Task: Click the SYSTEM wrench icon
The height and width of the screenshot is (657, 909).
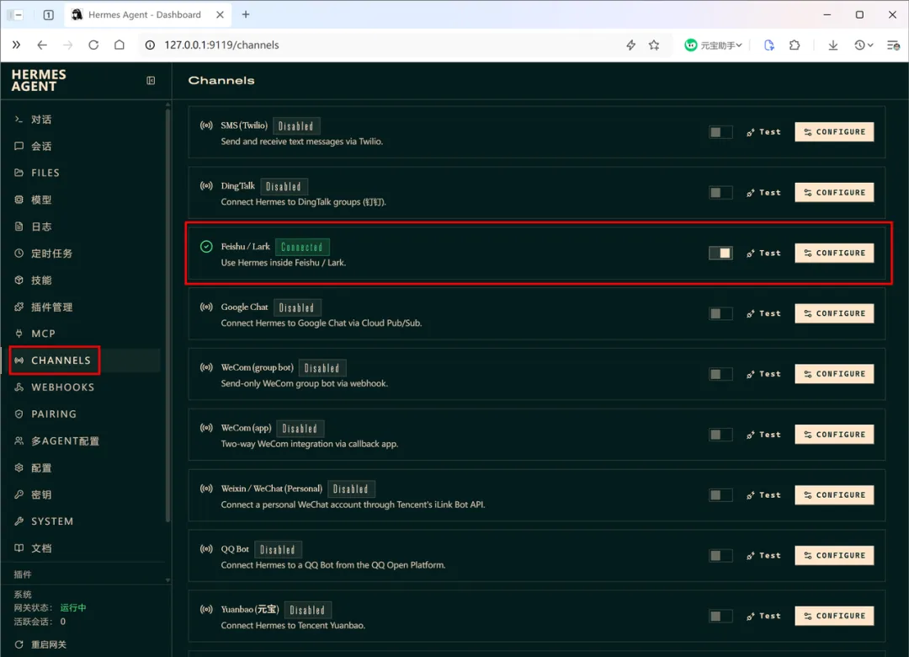Action: click(x=19, y=521)
